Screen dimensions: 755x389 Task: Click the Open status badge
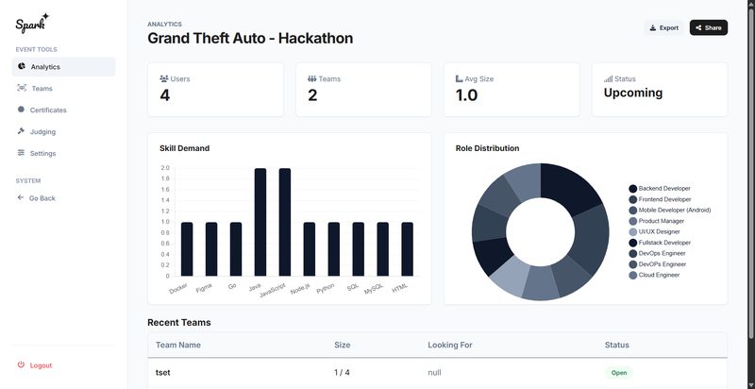coord(618,373)
